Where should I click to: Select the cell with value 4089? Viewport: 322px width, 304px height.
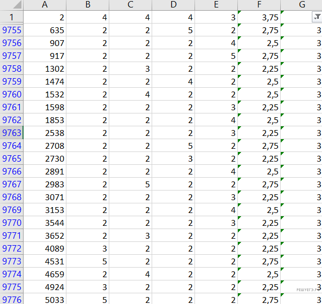pos(44,248)
